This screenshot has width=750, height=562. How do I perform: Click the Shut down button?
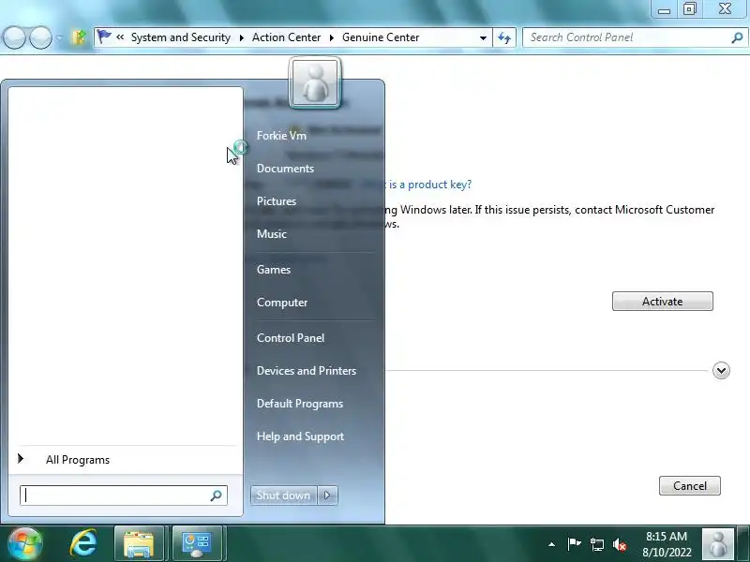[x=283, y=495]
